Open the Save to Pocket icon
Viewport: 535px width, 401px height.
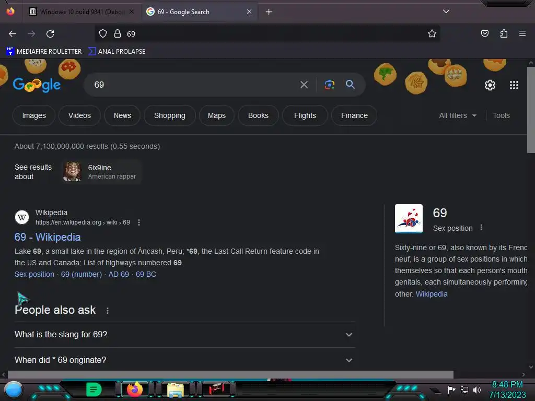click(x=484, y=33)
